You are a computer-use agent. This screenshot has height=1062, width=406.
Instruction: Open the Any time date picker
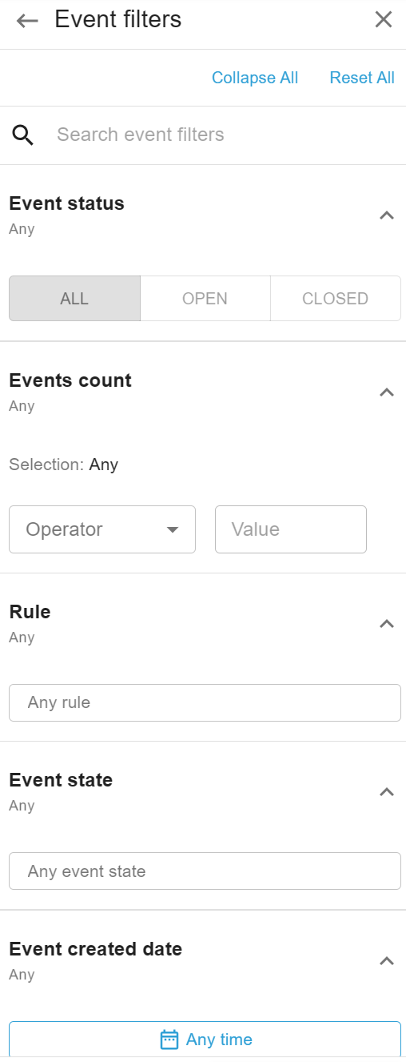(205, 1040)
